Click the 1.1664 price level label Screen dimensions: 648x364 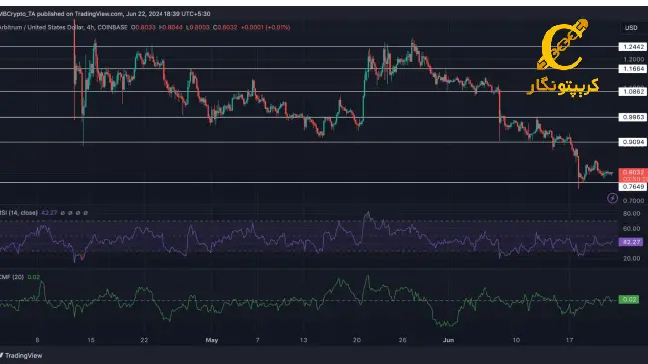633,69
